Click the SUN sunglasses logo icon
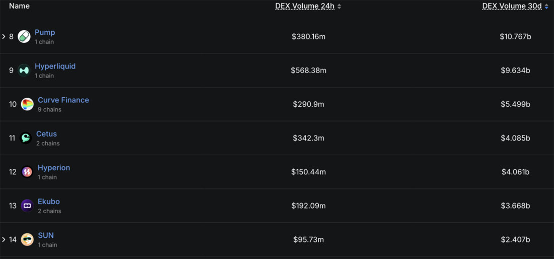 (x=27, y=239)
